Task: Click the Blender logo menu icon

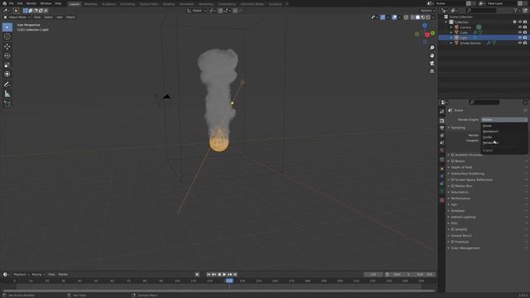Action: click(4, 3)
